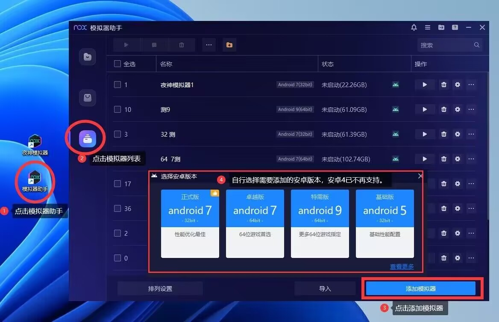Open 夜神模拟器 desktop shortcut
The width and height of the screenshot is (499, 322).
pyautogui.click(x=35, y=145)
